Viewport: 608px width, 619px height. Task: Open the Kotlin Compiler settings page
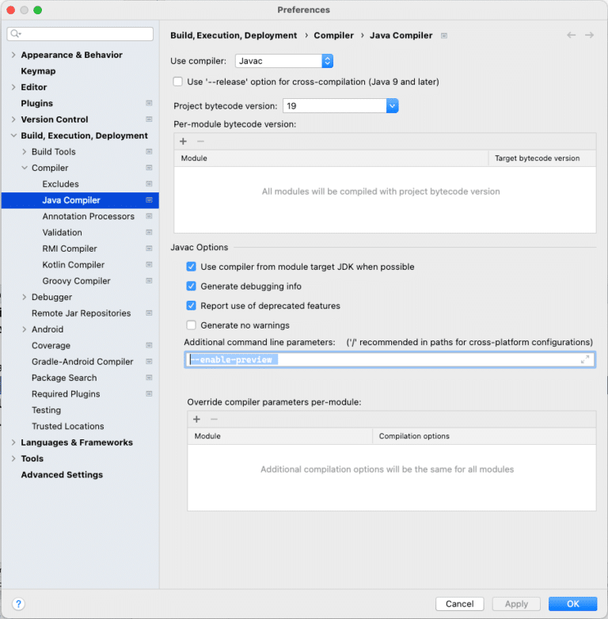coord(73,265)
